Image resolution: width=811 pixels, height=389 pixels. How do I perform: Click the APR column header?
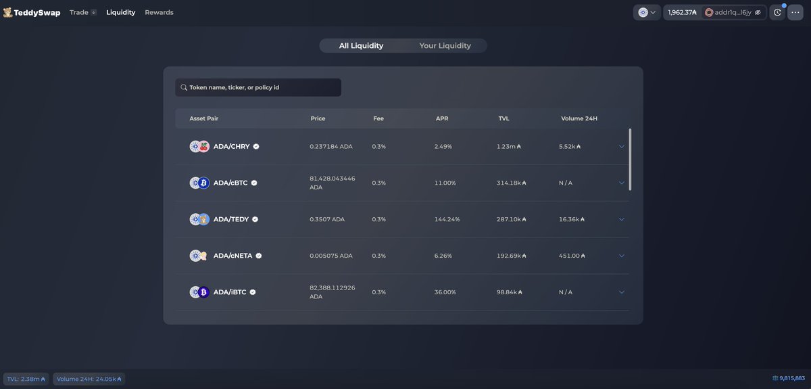click(442, 118)
